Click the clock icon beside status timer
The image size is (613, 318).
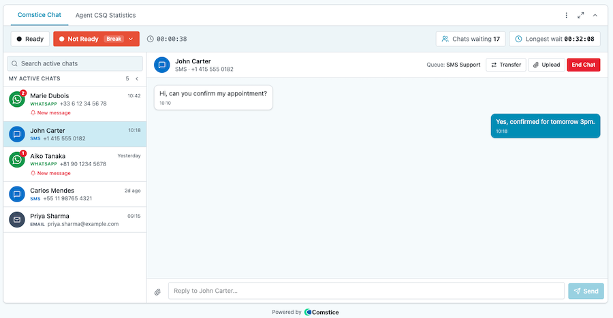(x=150, y=39)
